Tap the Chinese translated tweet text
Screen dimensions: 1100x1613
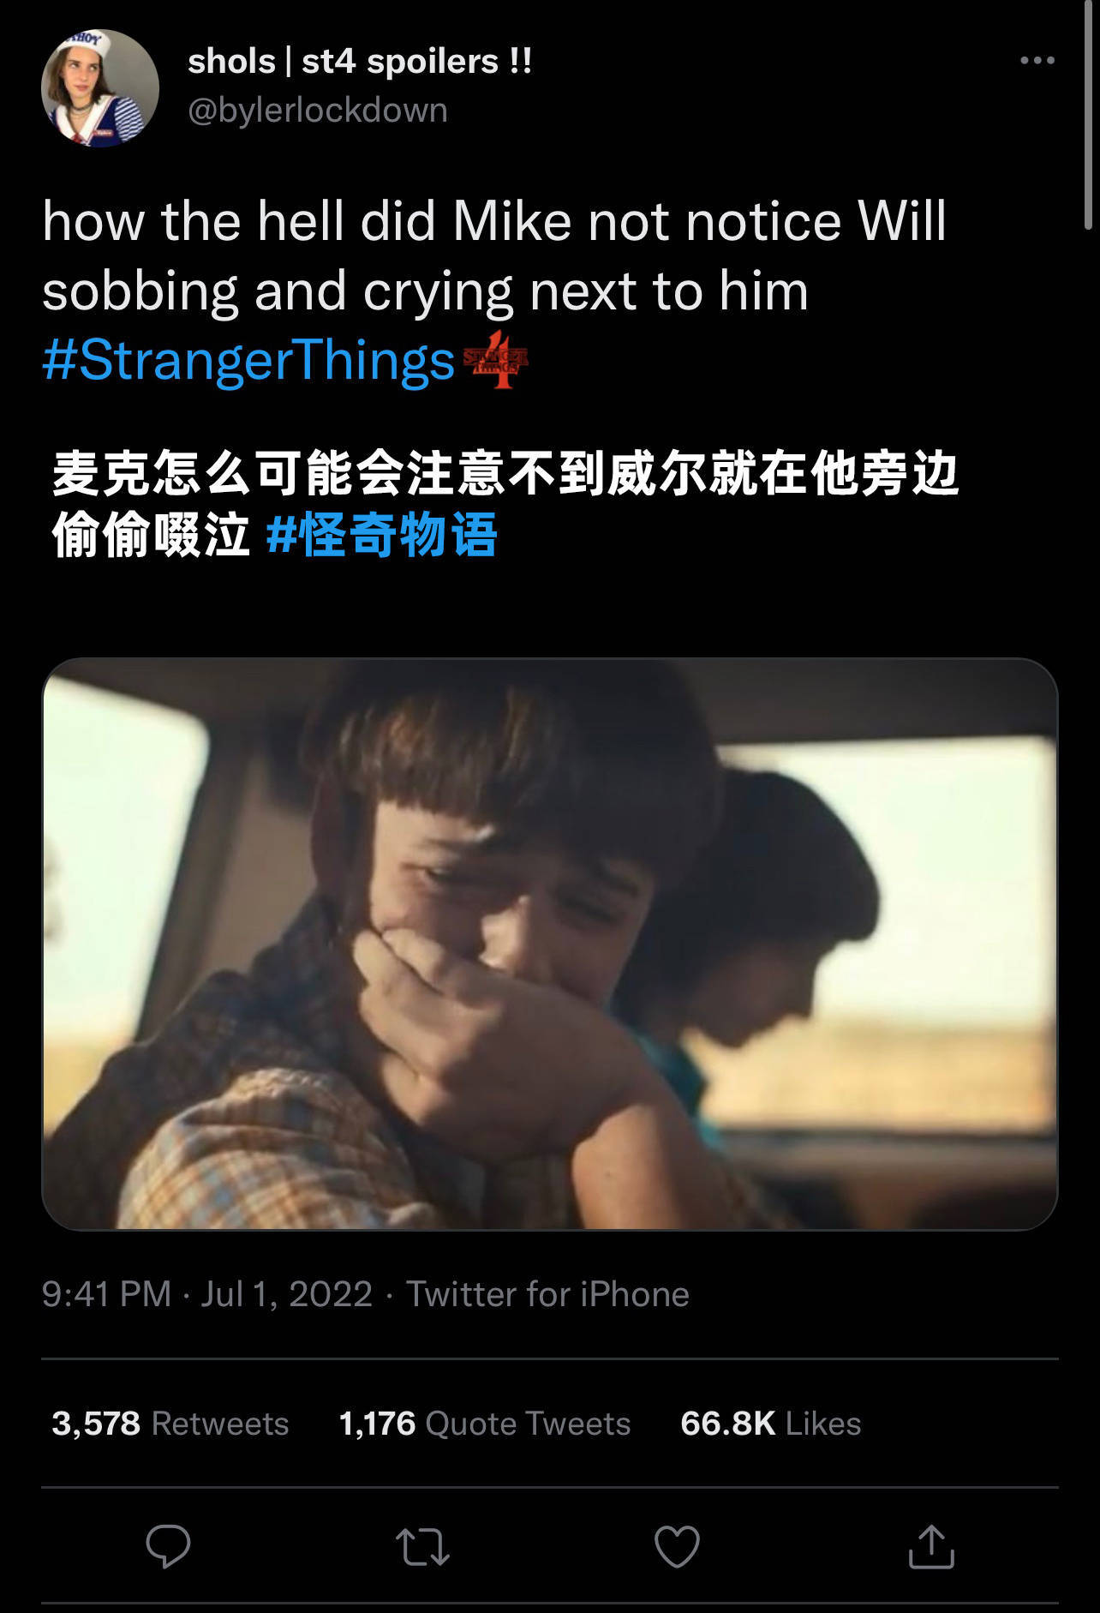[505, 504]
